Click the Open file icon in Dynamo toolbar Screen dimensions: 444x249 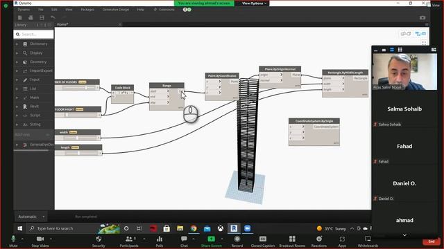[31, 18]
